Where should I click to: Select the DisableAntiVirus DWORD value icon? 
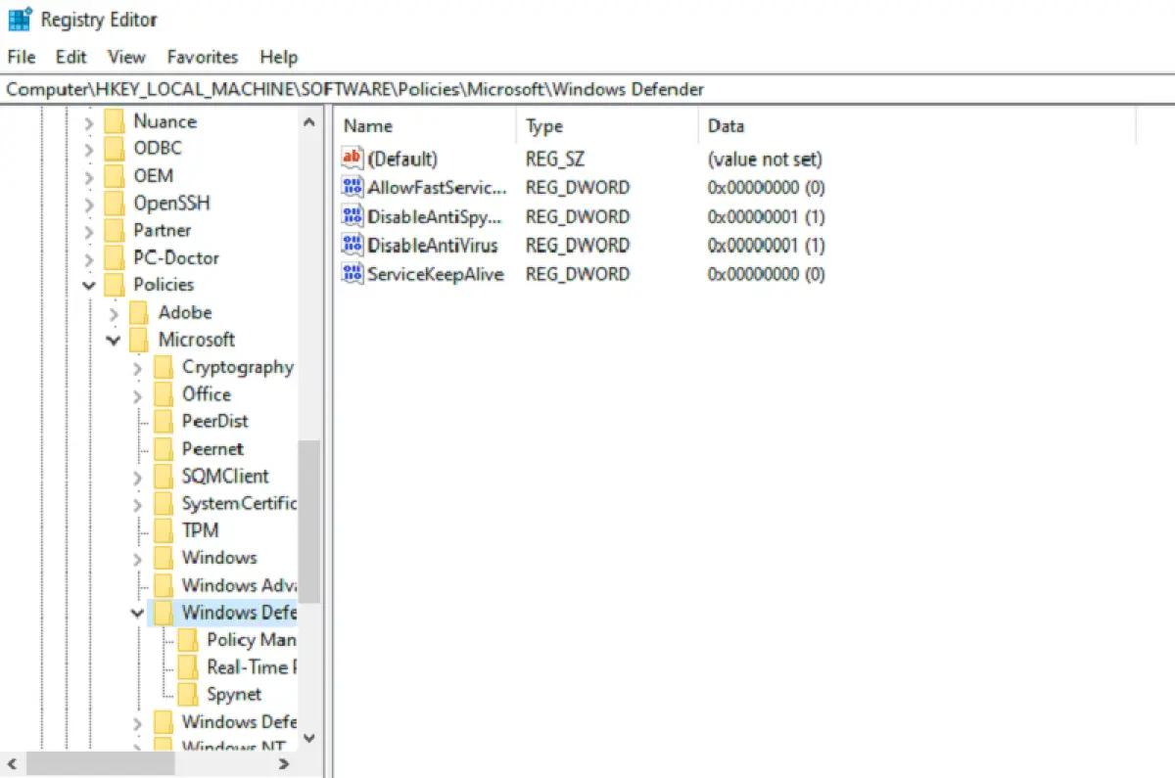(x=352, y=245)
